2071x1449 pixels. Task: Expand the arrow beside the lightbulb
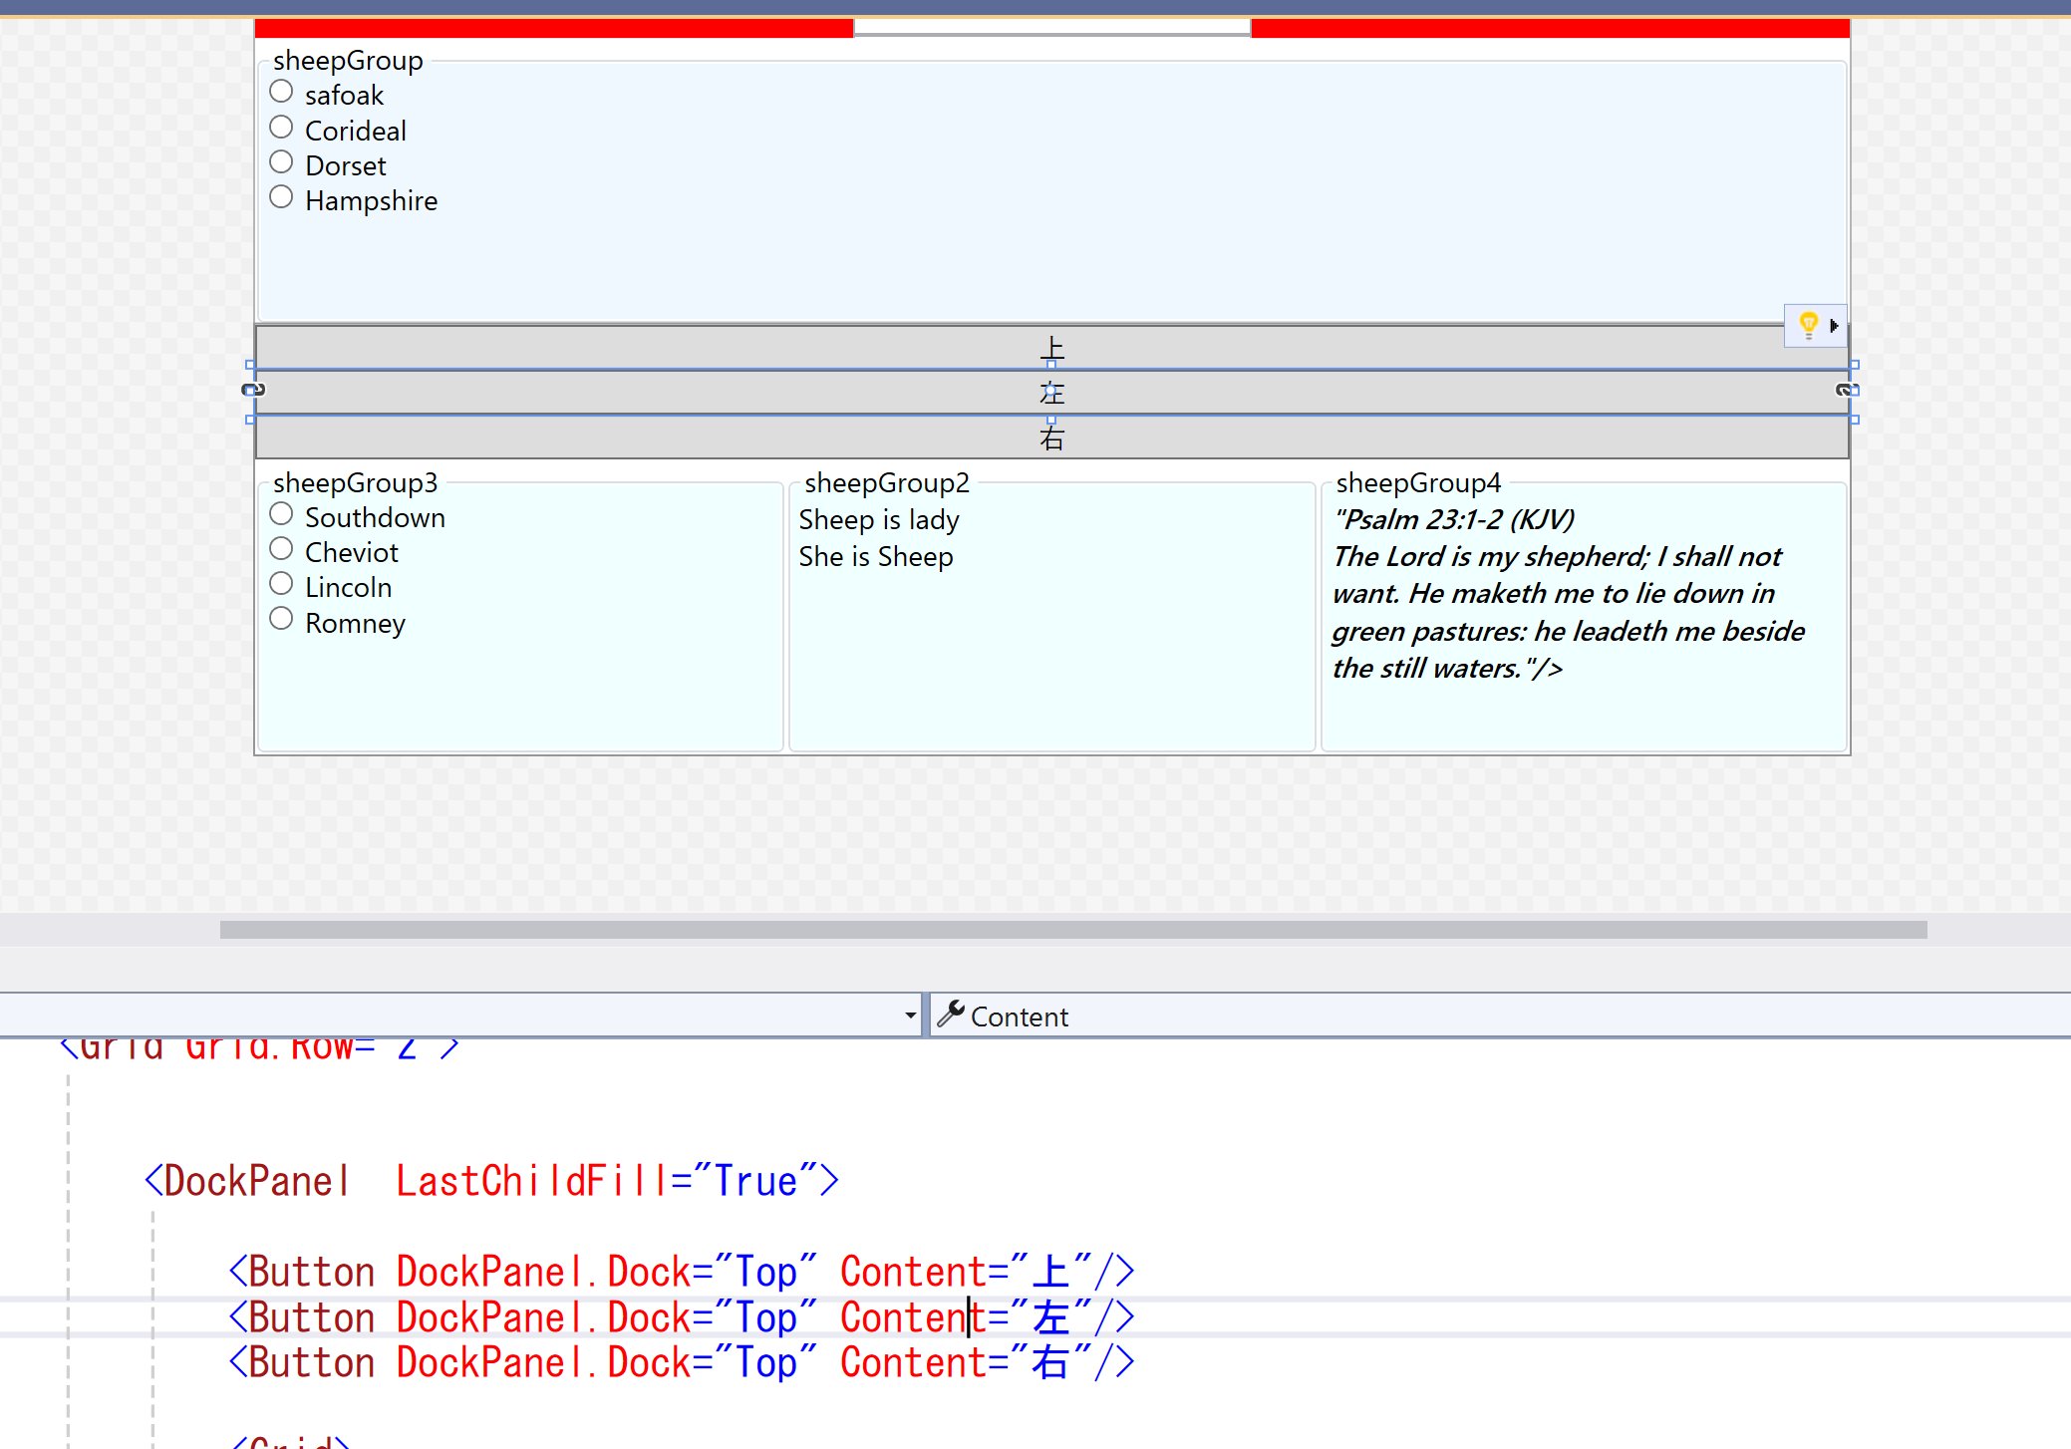tap(1834, 326)
